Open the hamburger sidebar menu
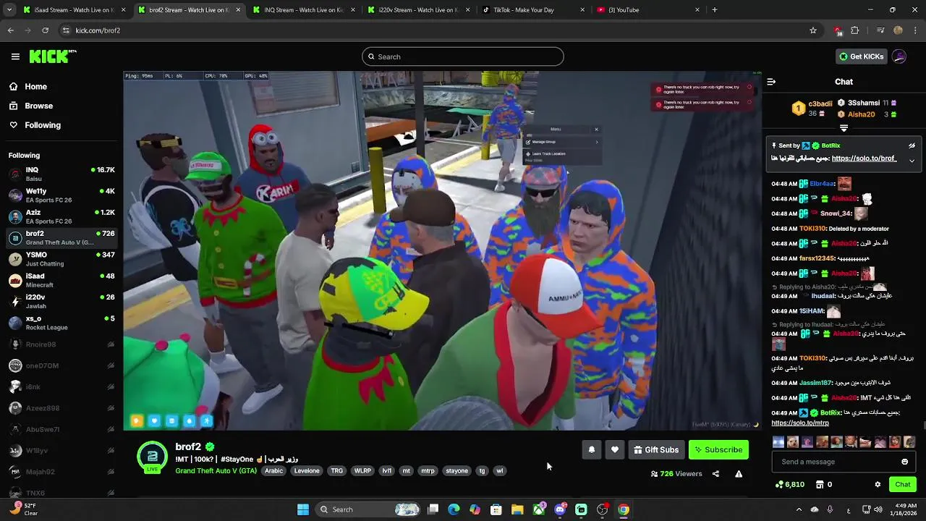Image resolution: width=926 pixels, height=521 pixels. [x=15, y=56]
